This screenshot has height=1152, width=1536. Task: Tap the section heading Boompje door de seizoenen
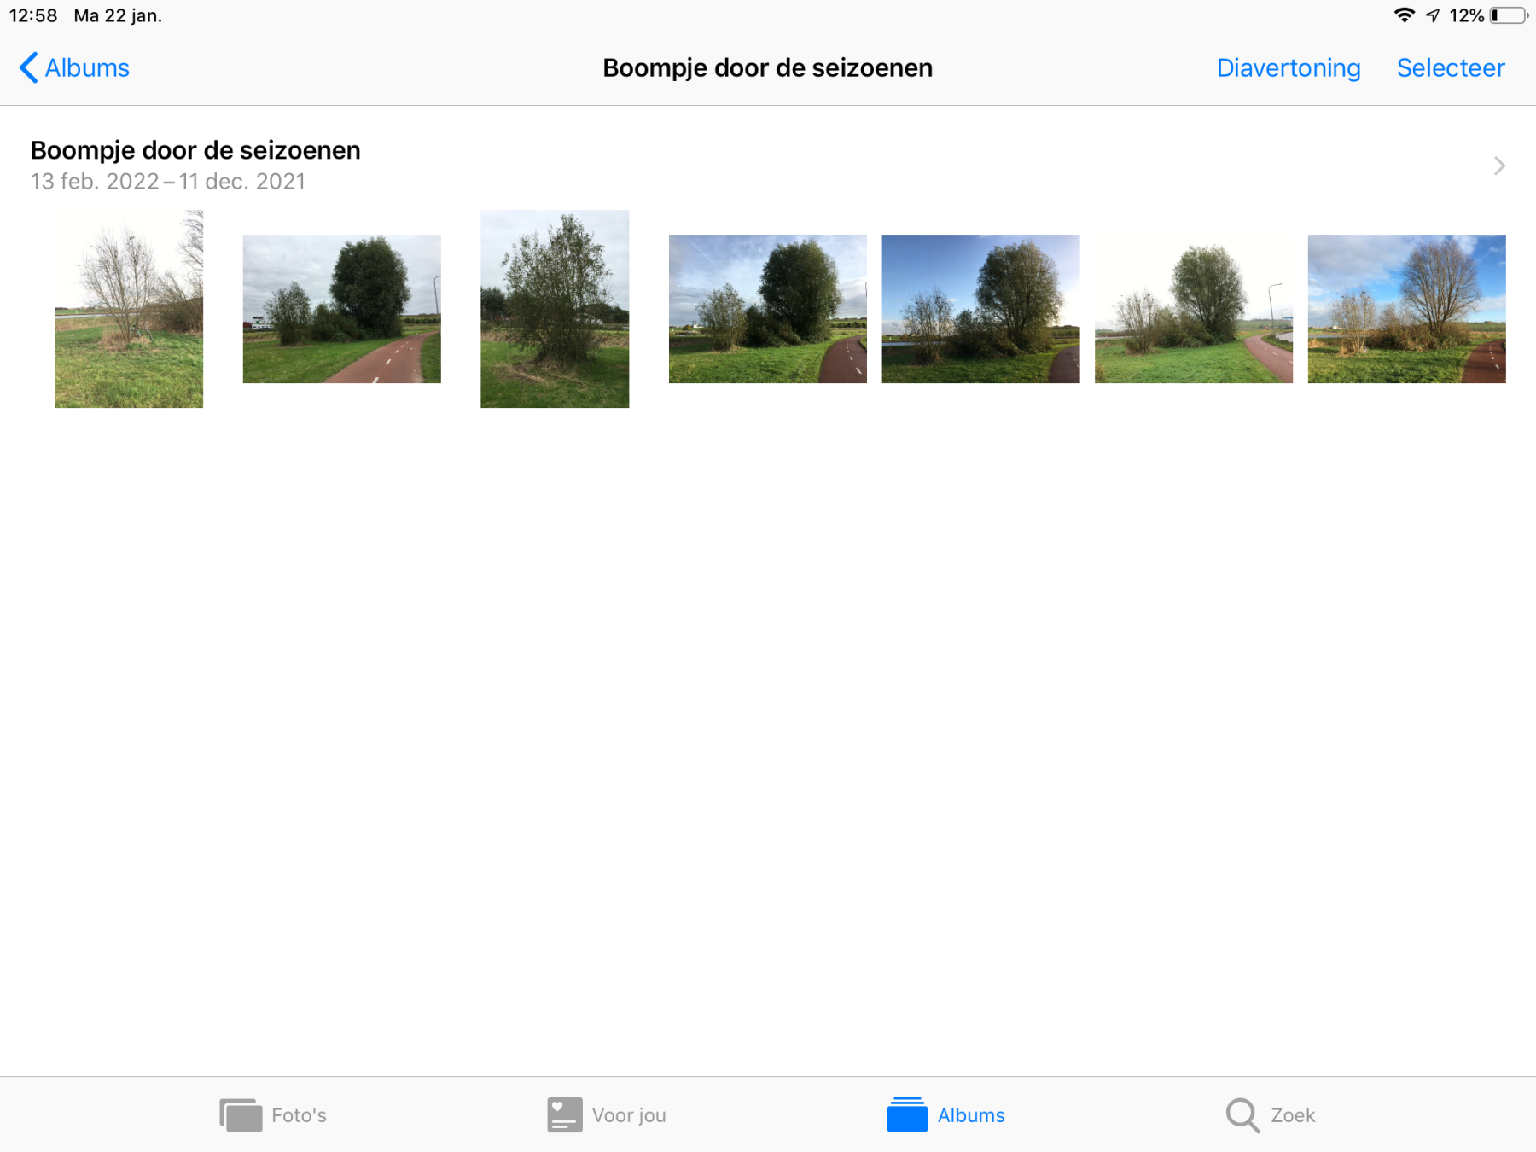click(195, 150)
